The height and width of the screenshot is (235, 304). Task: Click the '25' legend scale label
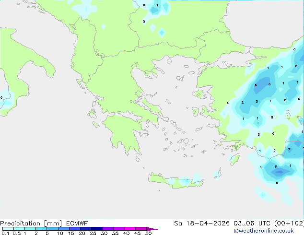point(93,233)
